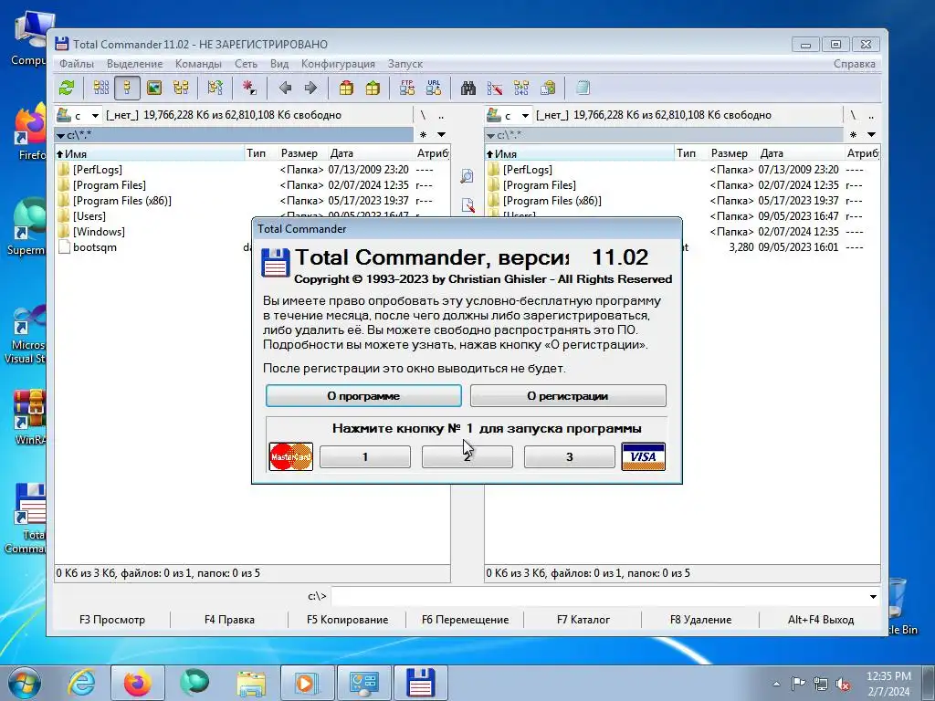Click dialog button number 3
Image resolution: width=935 pixels, height=701 pixels.
(570, 457)
